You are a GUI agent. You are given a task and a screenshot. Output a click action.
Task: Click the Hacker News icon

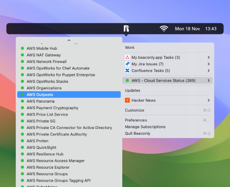pos(127,100)
